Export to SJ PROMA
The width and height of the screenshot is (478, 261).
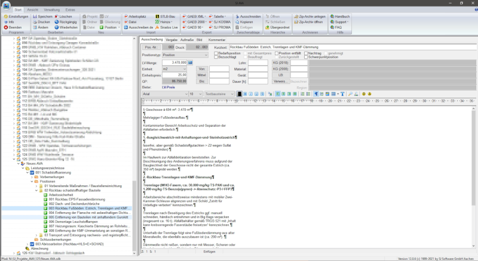[x=219, y=27]
